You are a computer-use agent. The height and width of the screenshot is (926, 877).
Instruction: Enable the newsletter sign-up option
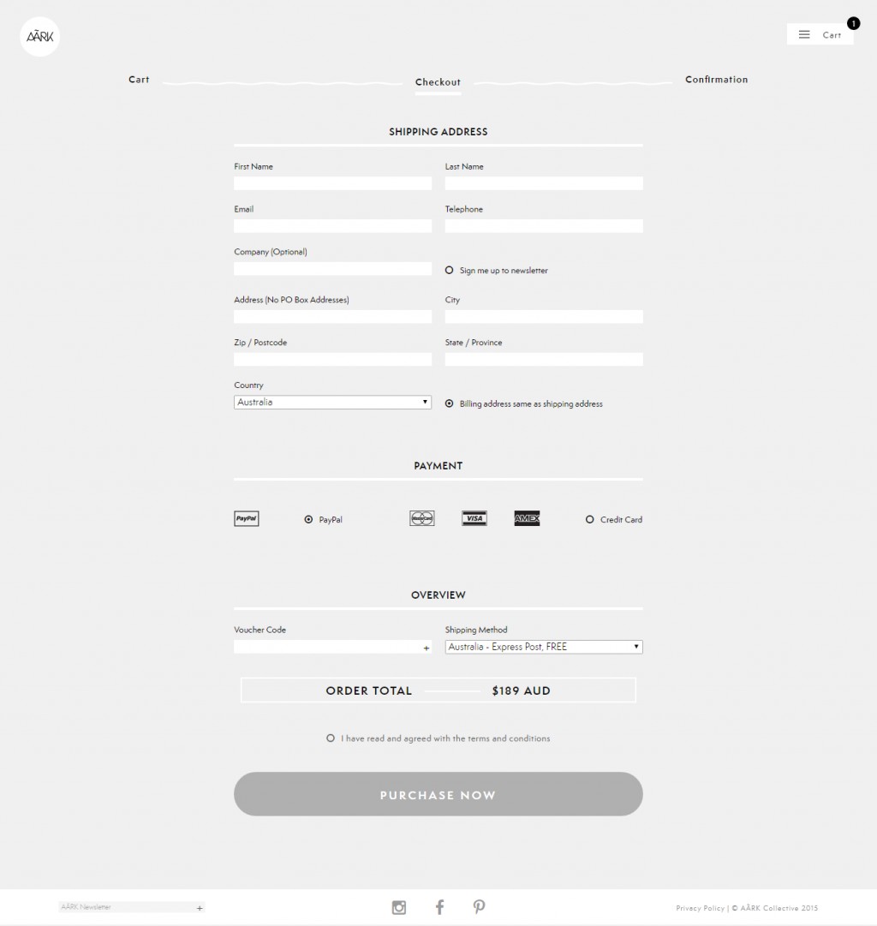[x=449, y=270]
